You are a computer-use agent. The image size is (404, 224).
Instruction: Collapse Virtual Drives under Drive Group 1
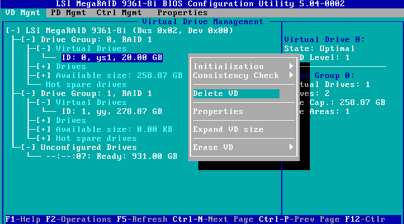click(43, 102)
